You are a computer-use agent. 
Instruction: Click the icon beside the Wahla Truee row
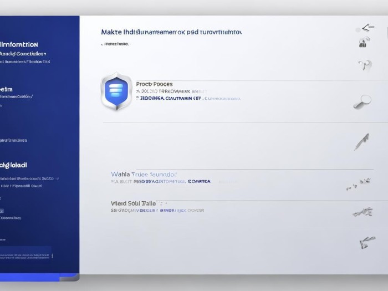pos(358,182)
